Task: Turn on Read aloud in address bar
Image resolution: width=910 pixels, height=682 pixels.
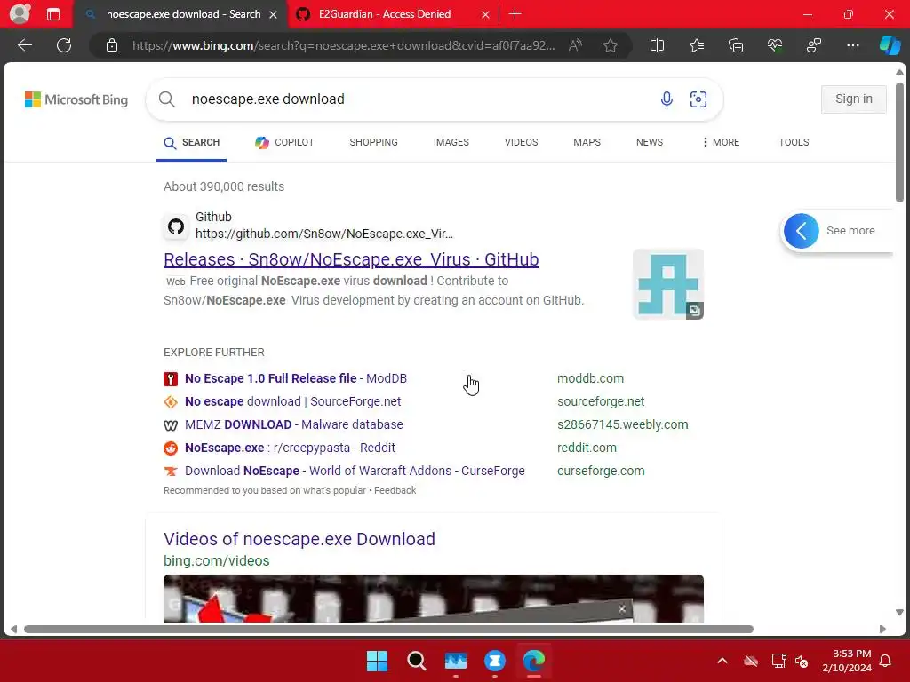Action: [x=575, y=45]
